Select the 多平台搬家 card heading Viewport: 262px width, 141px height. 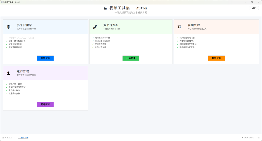24,25
